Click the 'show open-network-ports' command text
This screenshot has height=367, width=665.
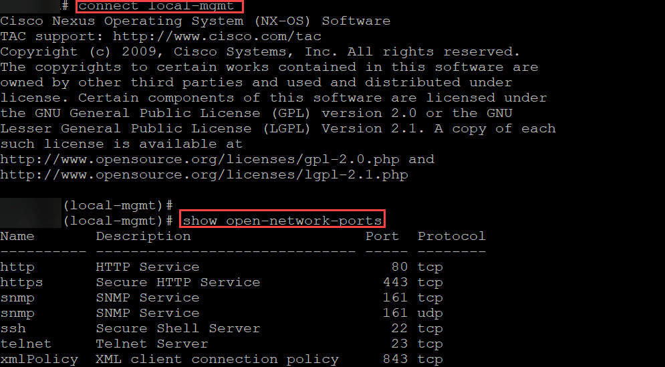tap(282, 221)
